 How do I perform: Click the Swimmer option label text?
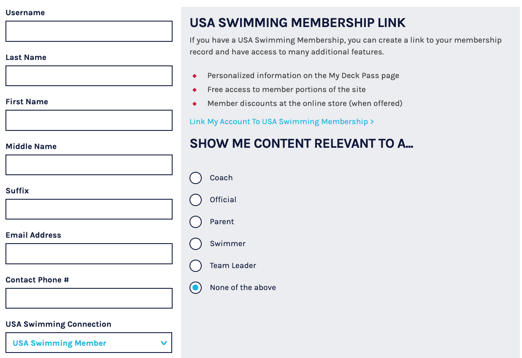pyautogui.click(x=227, y=244)
